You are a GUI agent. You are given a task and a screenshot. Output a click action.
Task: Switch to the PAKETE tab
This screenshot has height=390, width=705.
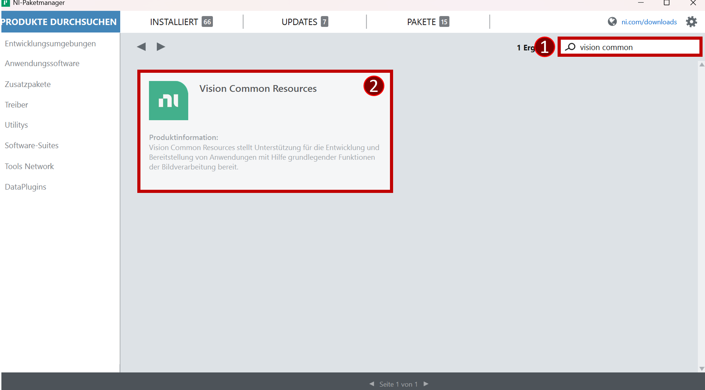[427, 22]
